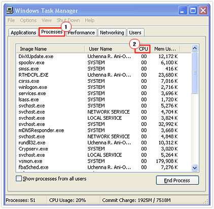The width and height of the screenshot is (214, 209).
Task: Click the scrollbar up arrow
Action: (x=195, y=48)
